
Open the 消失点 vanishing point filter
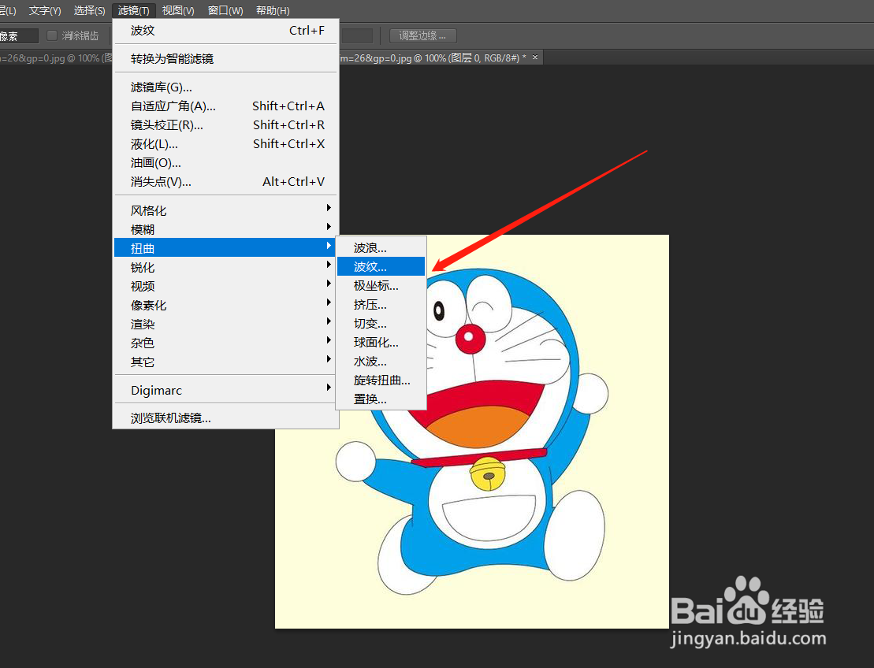[x=162, y=182]
